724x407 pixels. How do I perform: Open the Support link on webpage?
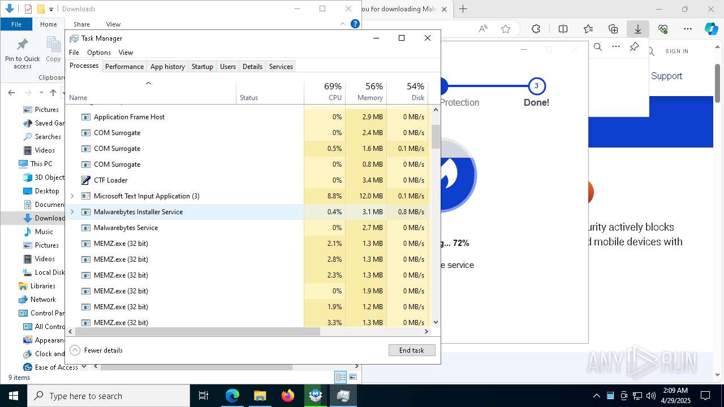(666, 76)
